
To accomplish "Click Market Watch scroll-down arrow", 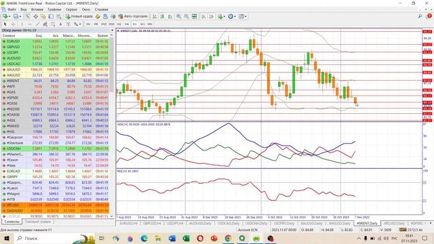I will coord(112,216).
